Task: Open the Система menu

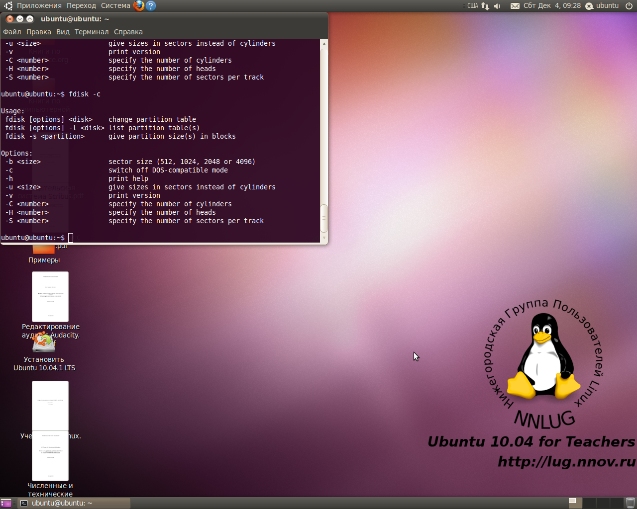Action: 115,6
